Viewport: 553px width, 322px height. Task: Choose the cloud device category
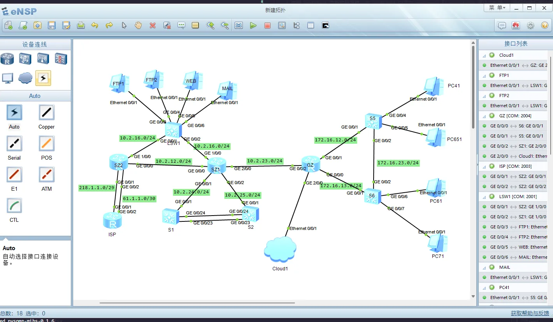pyautogui.click(x=25, y=78)
